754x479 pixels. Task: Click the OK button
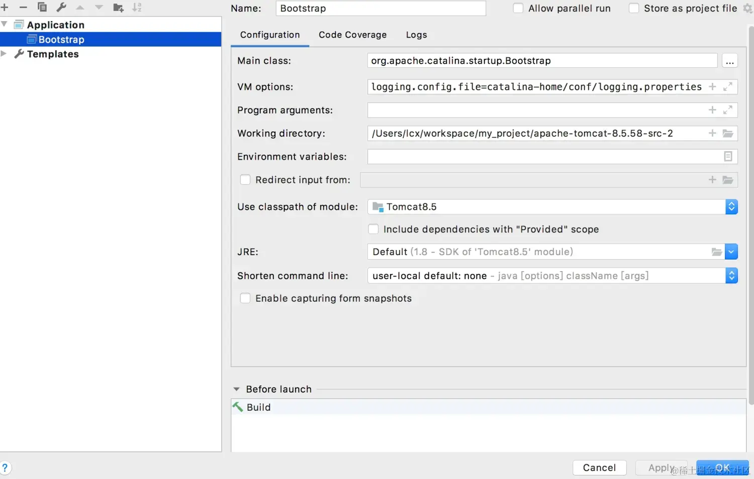pos(722,468)
